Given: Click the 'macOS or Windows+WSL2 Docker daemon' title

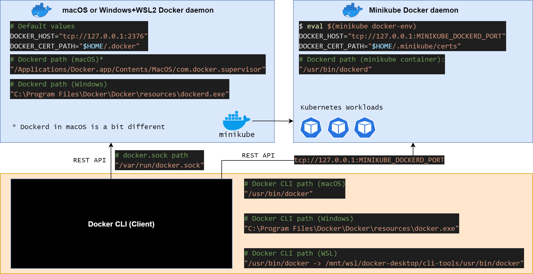Looking at the screenshot, I should click(138, 10).
